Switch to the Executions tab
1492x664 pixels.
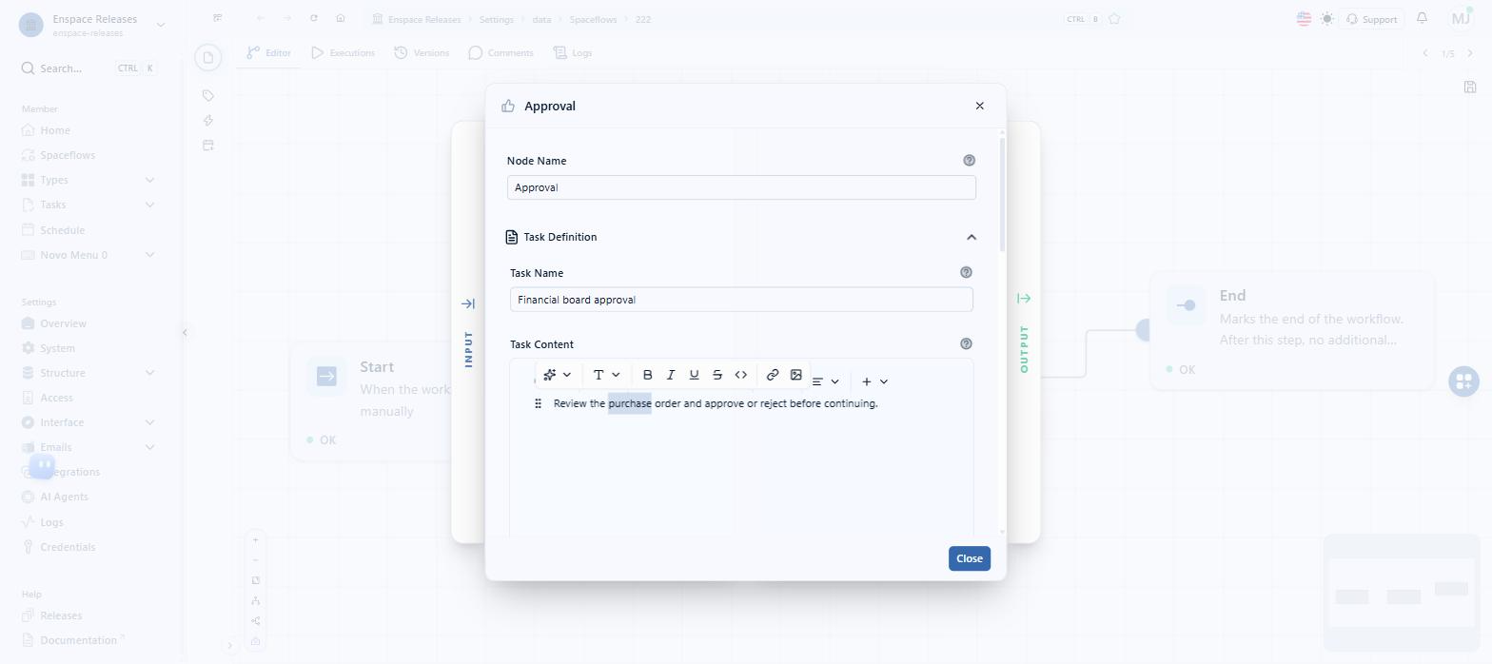pos(343,52)
